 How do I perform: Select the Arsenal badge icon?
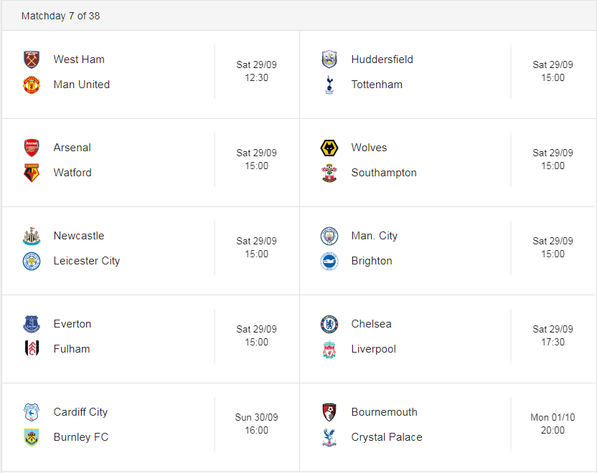tap(32, 148)
